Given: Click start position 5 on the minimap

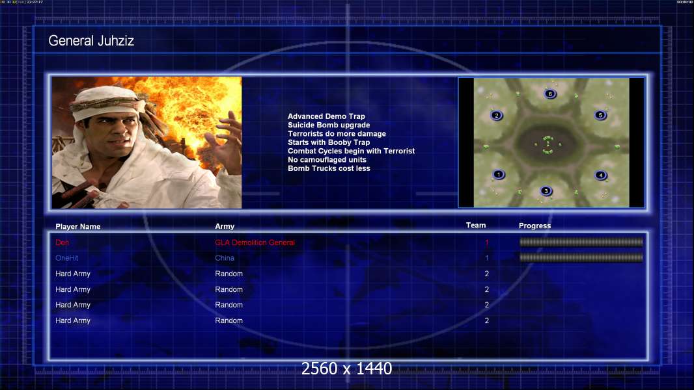Looking at the screenshot, I should coord(600,115).
